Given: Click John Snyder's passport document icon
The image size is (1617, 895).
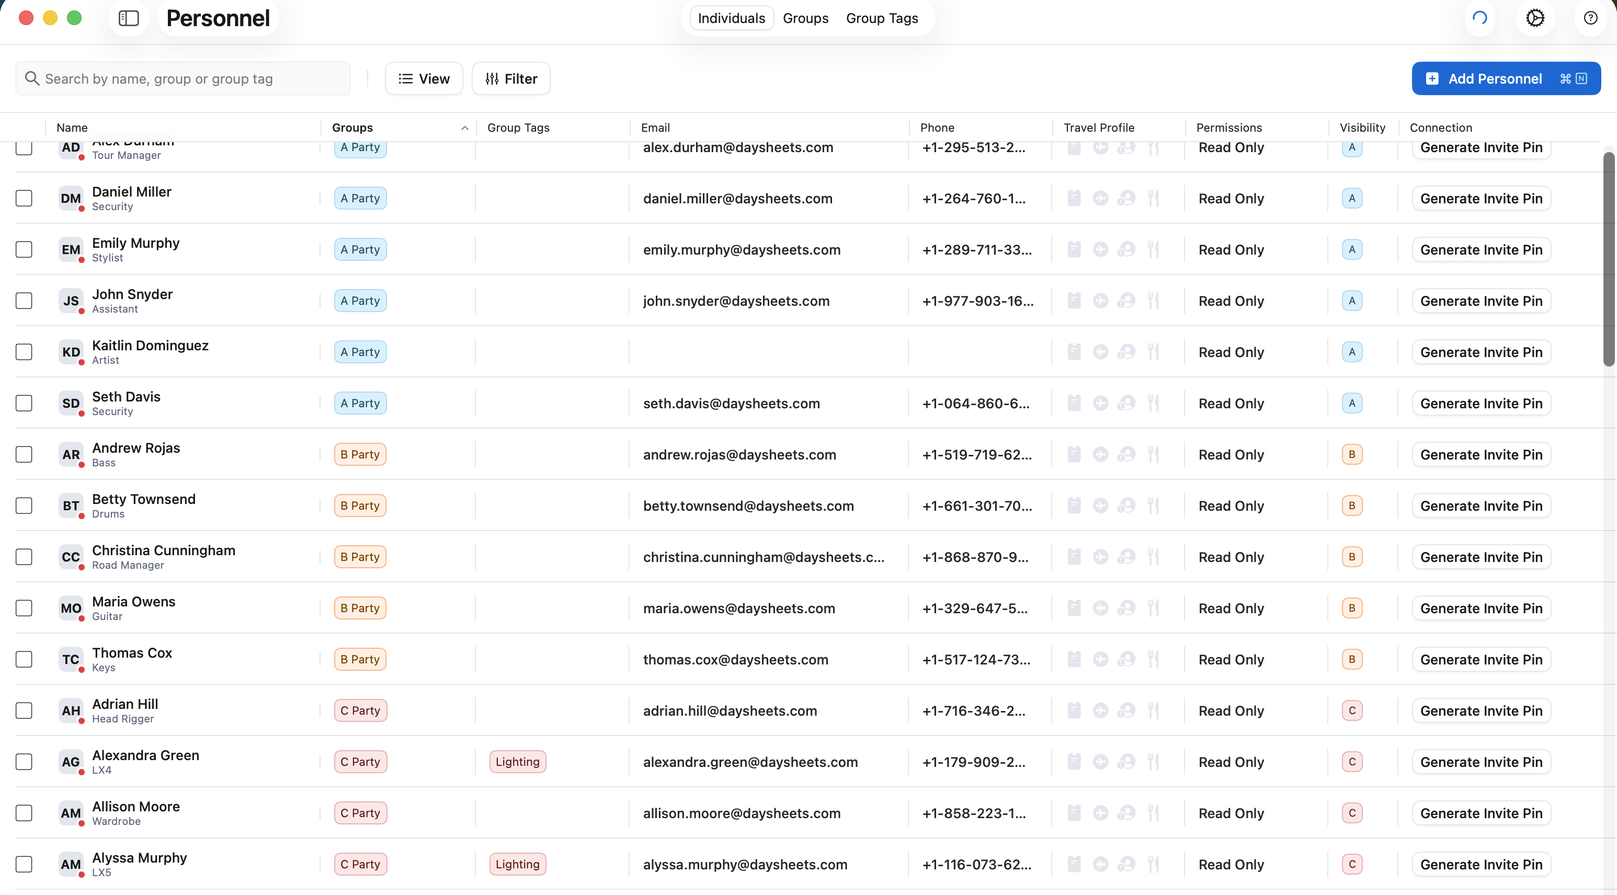Looking at the screenshot, I should tap(1074, 301).
